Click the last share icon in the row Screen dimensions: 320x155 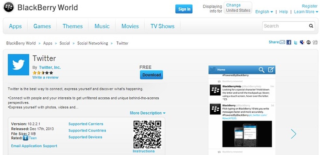[315, 42]
